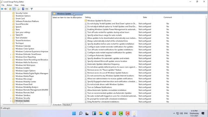Select Security Center in the tree

tap(22, 13)
